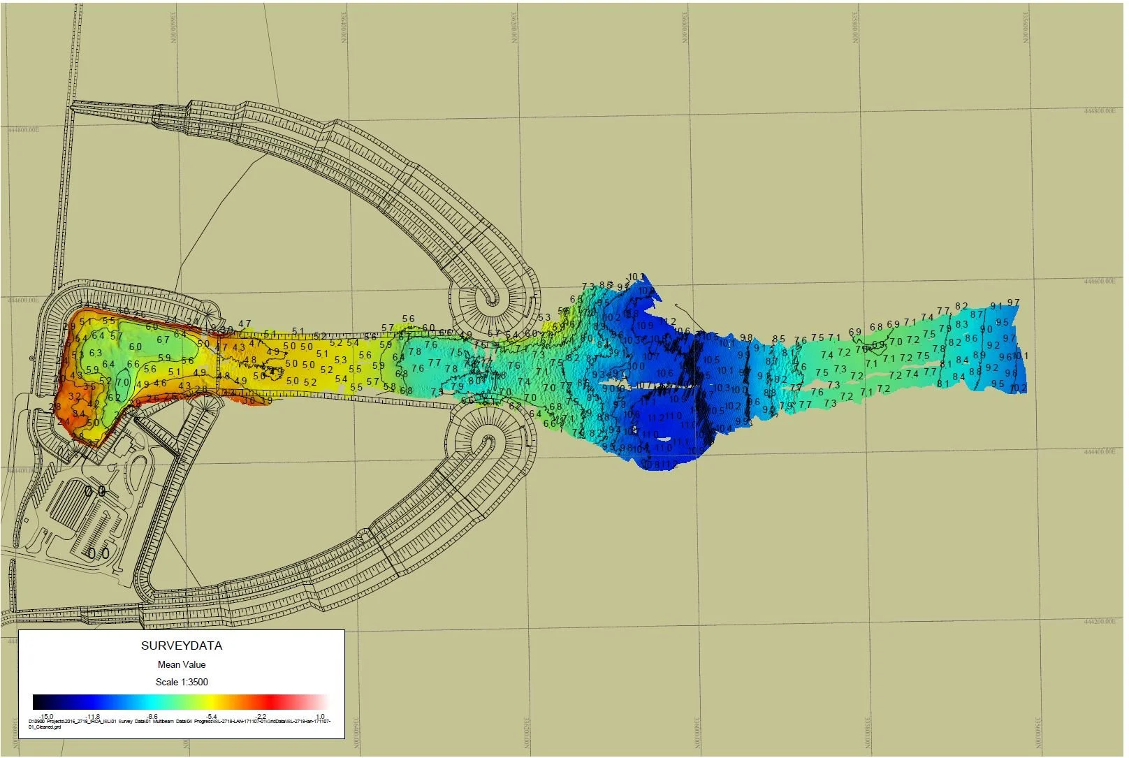
Task: Select the -15.0 color scale value
Action: [46, 717]
